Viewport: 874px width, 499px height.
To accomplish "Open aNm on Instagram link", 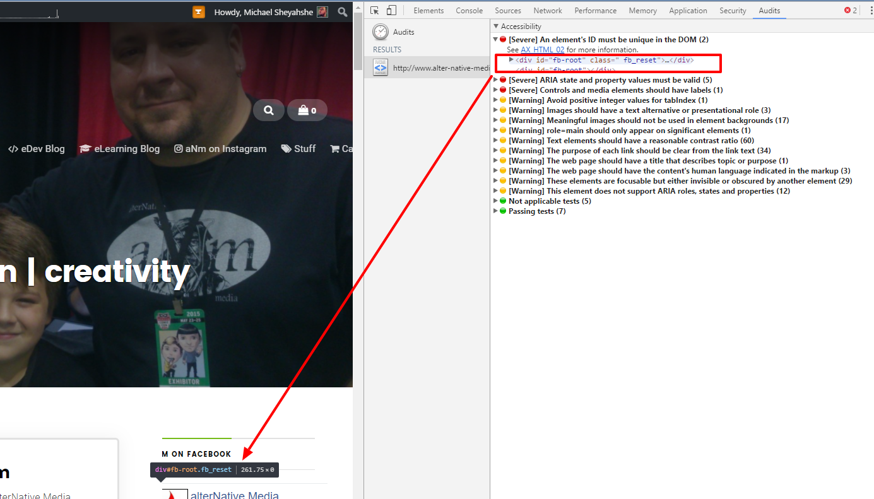I will click(220, 149).
